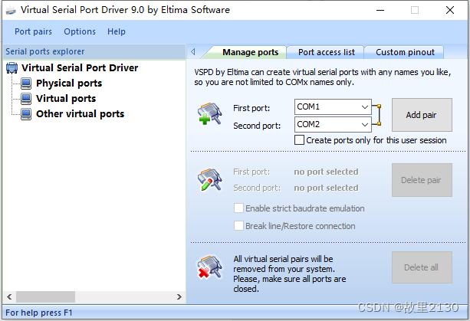The height and width of the screenshot is (321, 470).
Task: Click the Serial ports explorer header
Action: [94, 51]
